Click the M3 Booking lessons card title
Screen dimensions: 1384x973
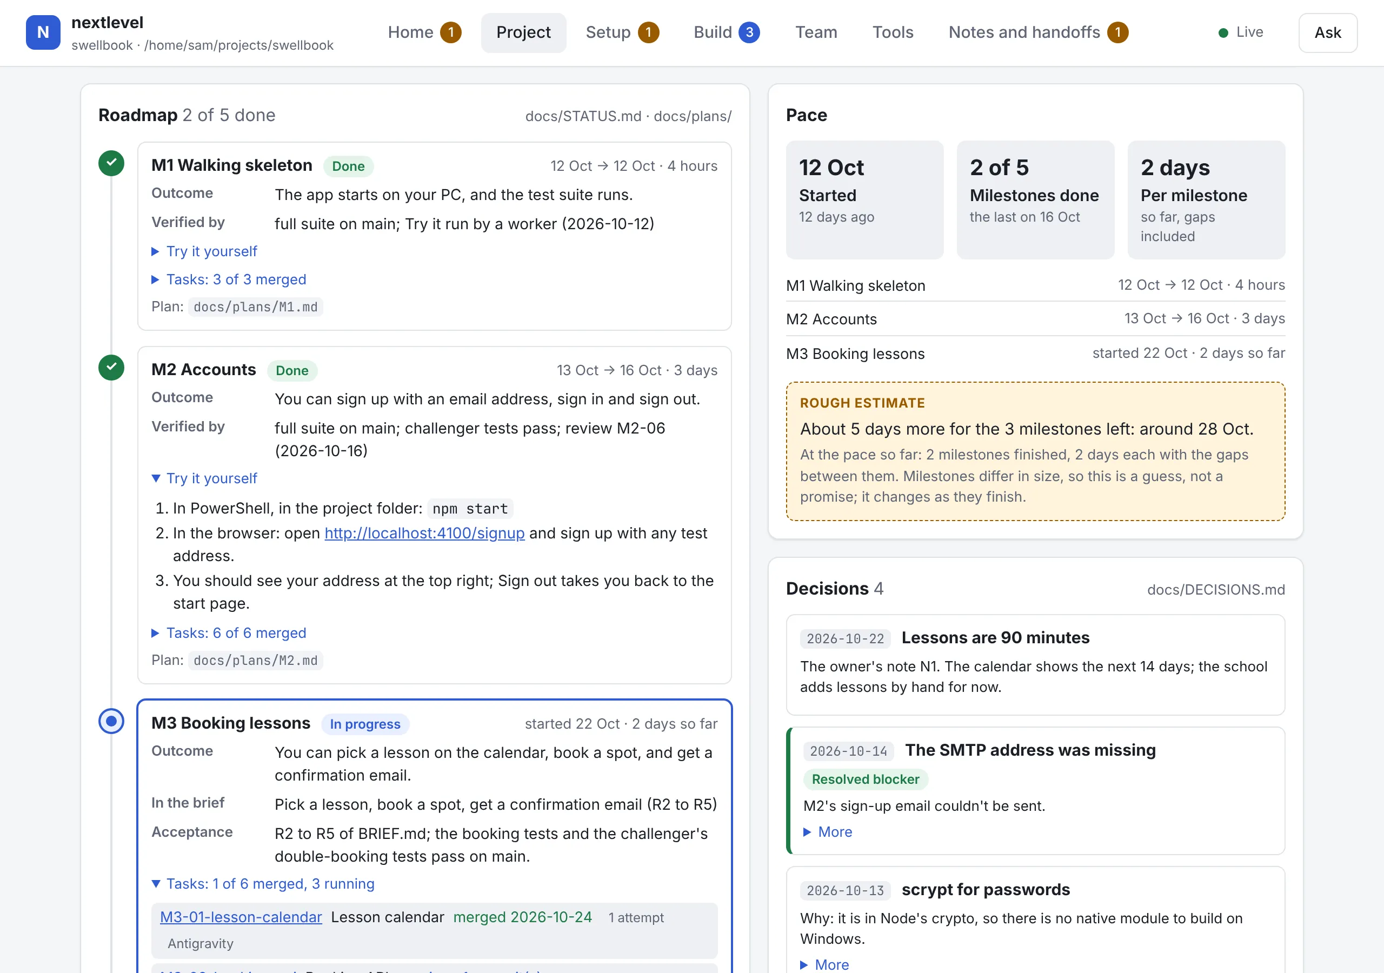click(230, 723)
